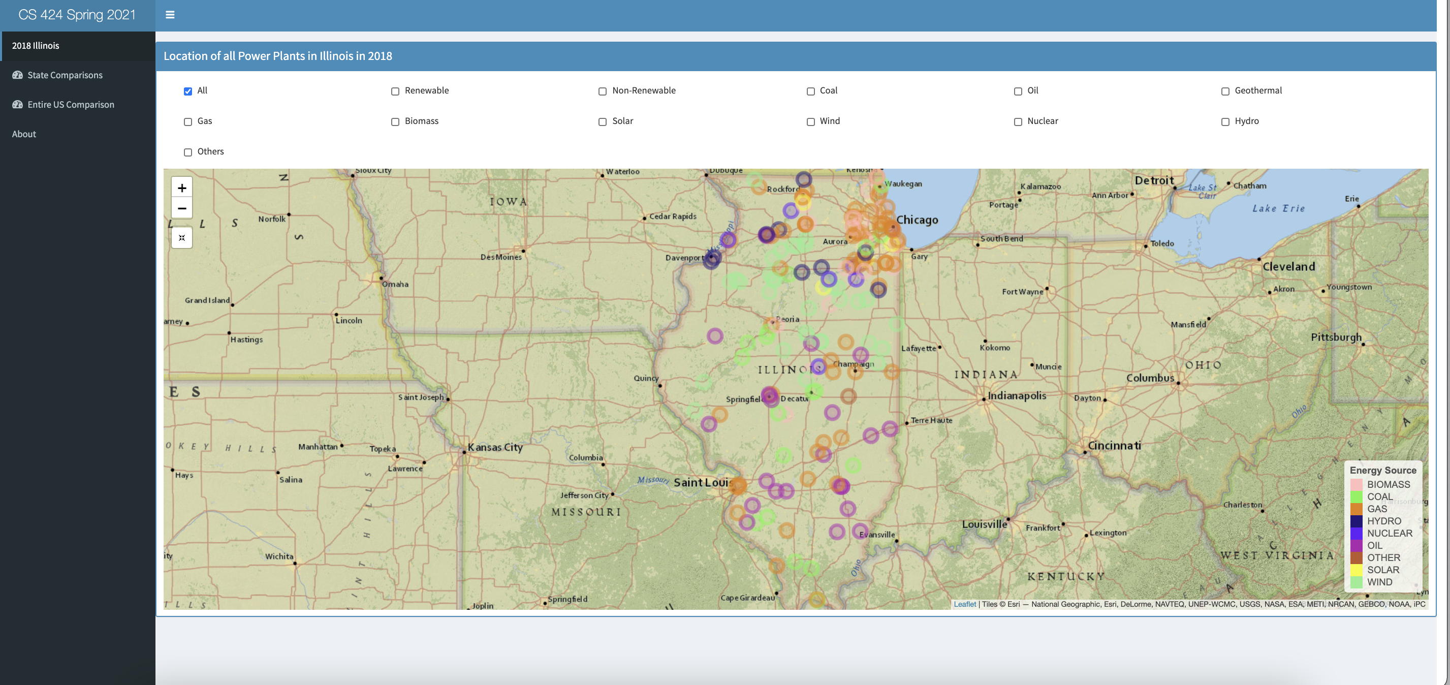Click the Chicago label on the map
Screen dimensions: 1450x685
[917, 220]
